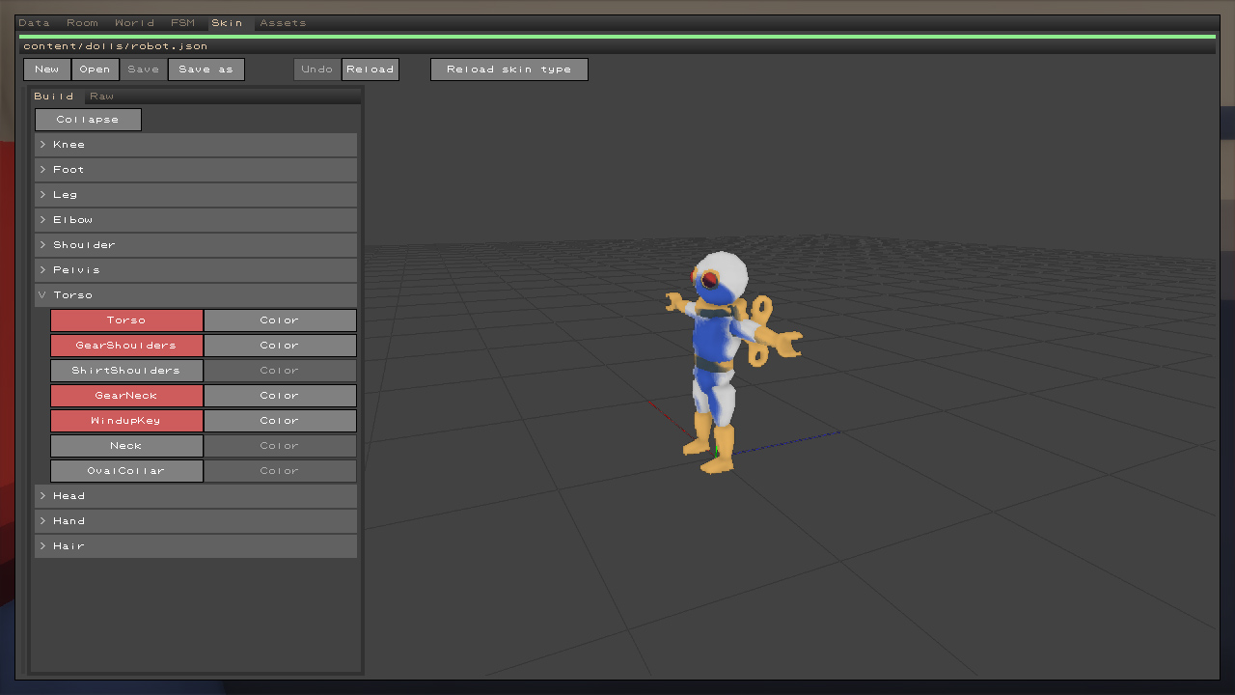Click the Open button

pos(96,69)
